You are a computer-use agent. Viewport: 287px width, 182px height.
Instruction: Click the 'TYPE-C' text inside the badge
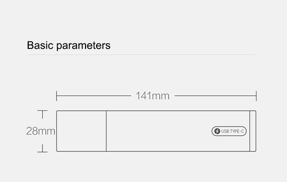pos(237,131)
